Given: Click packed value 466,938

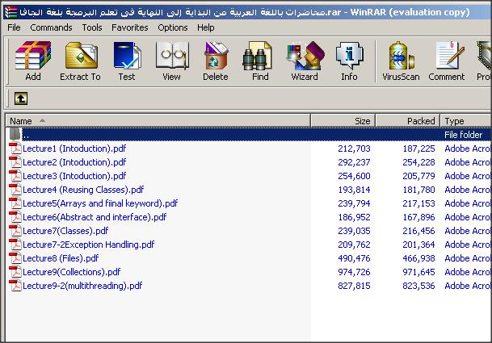Looking at the screenshot, I should pos(419,258).
